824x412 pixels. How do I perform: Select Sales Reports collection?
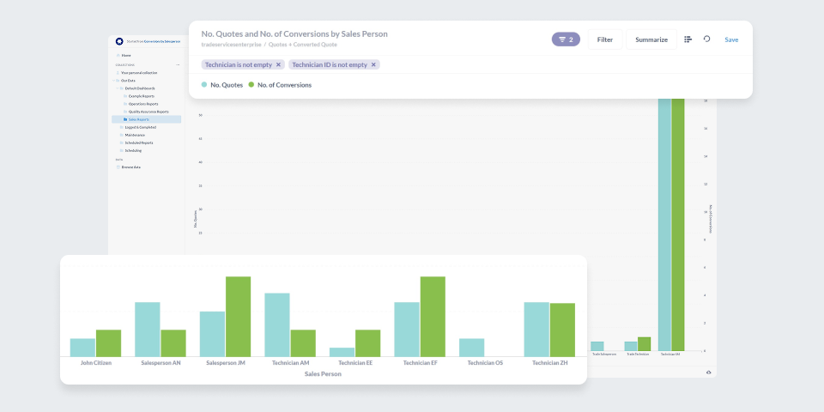[146, 119]
